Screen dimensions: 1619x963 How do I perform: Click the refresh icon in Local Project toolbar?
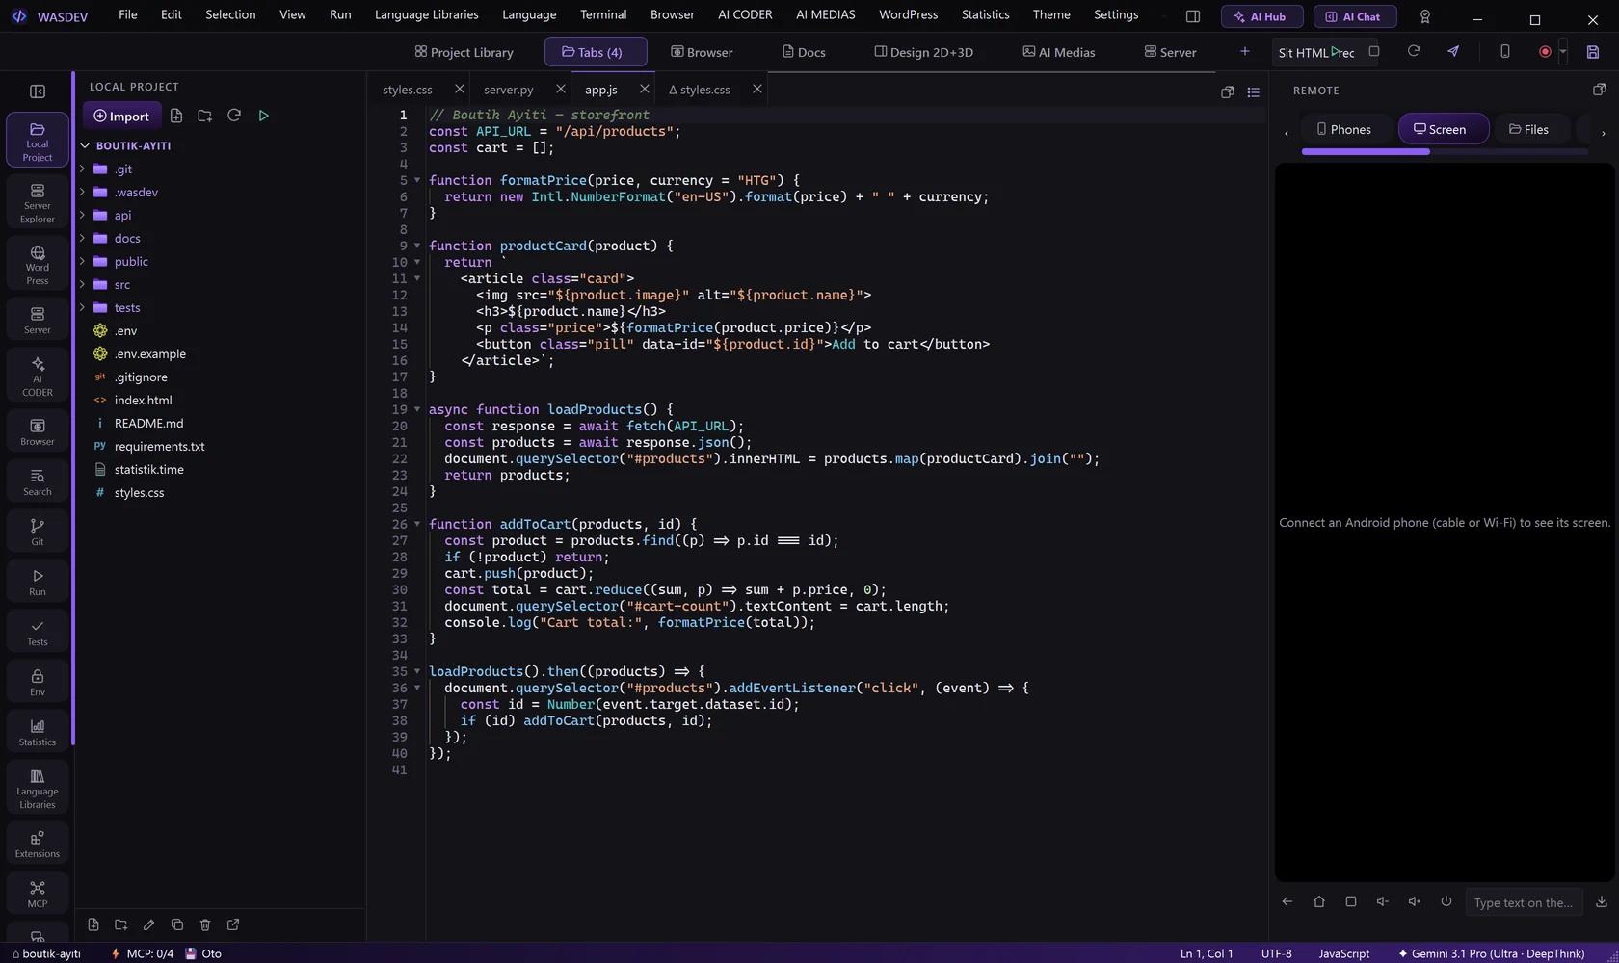coord(234,116)
